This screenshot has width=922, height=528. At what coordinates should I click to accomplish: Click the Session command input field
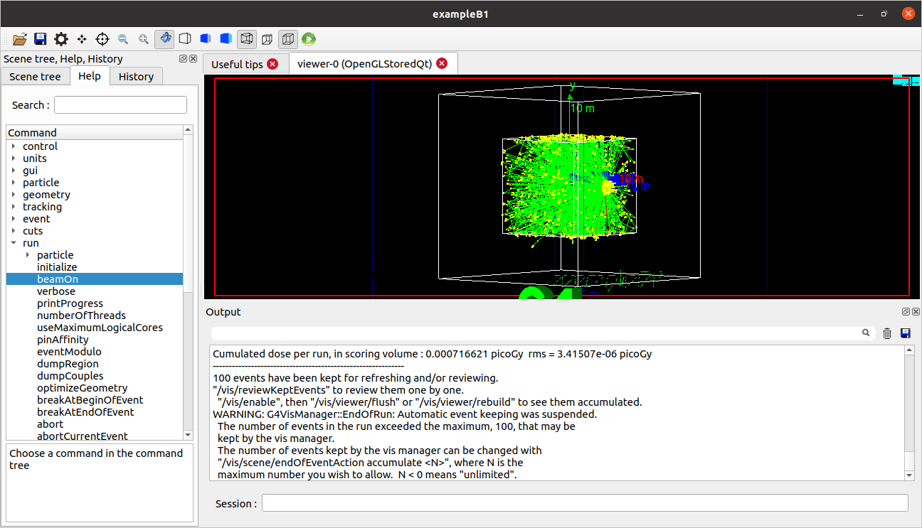pos(584,503)
